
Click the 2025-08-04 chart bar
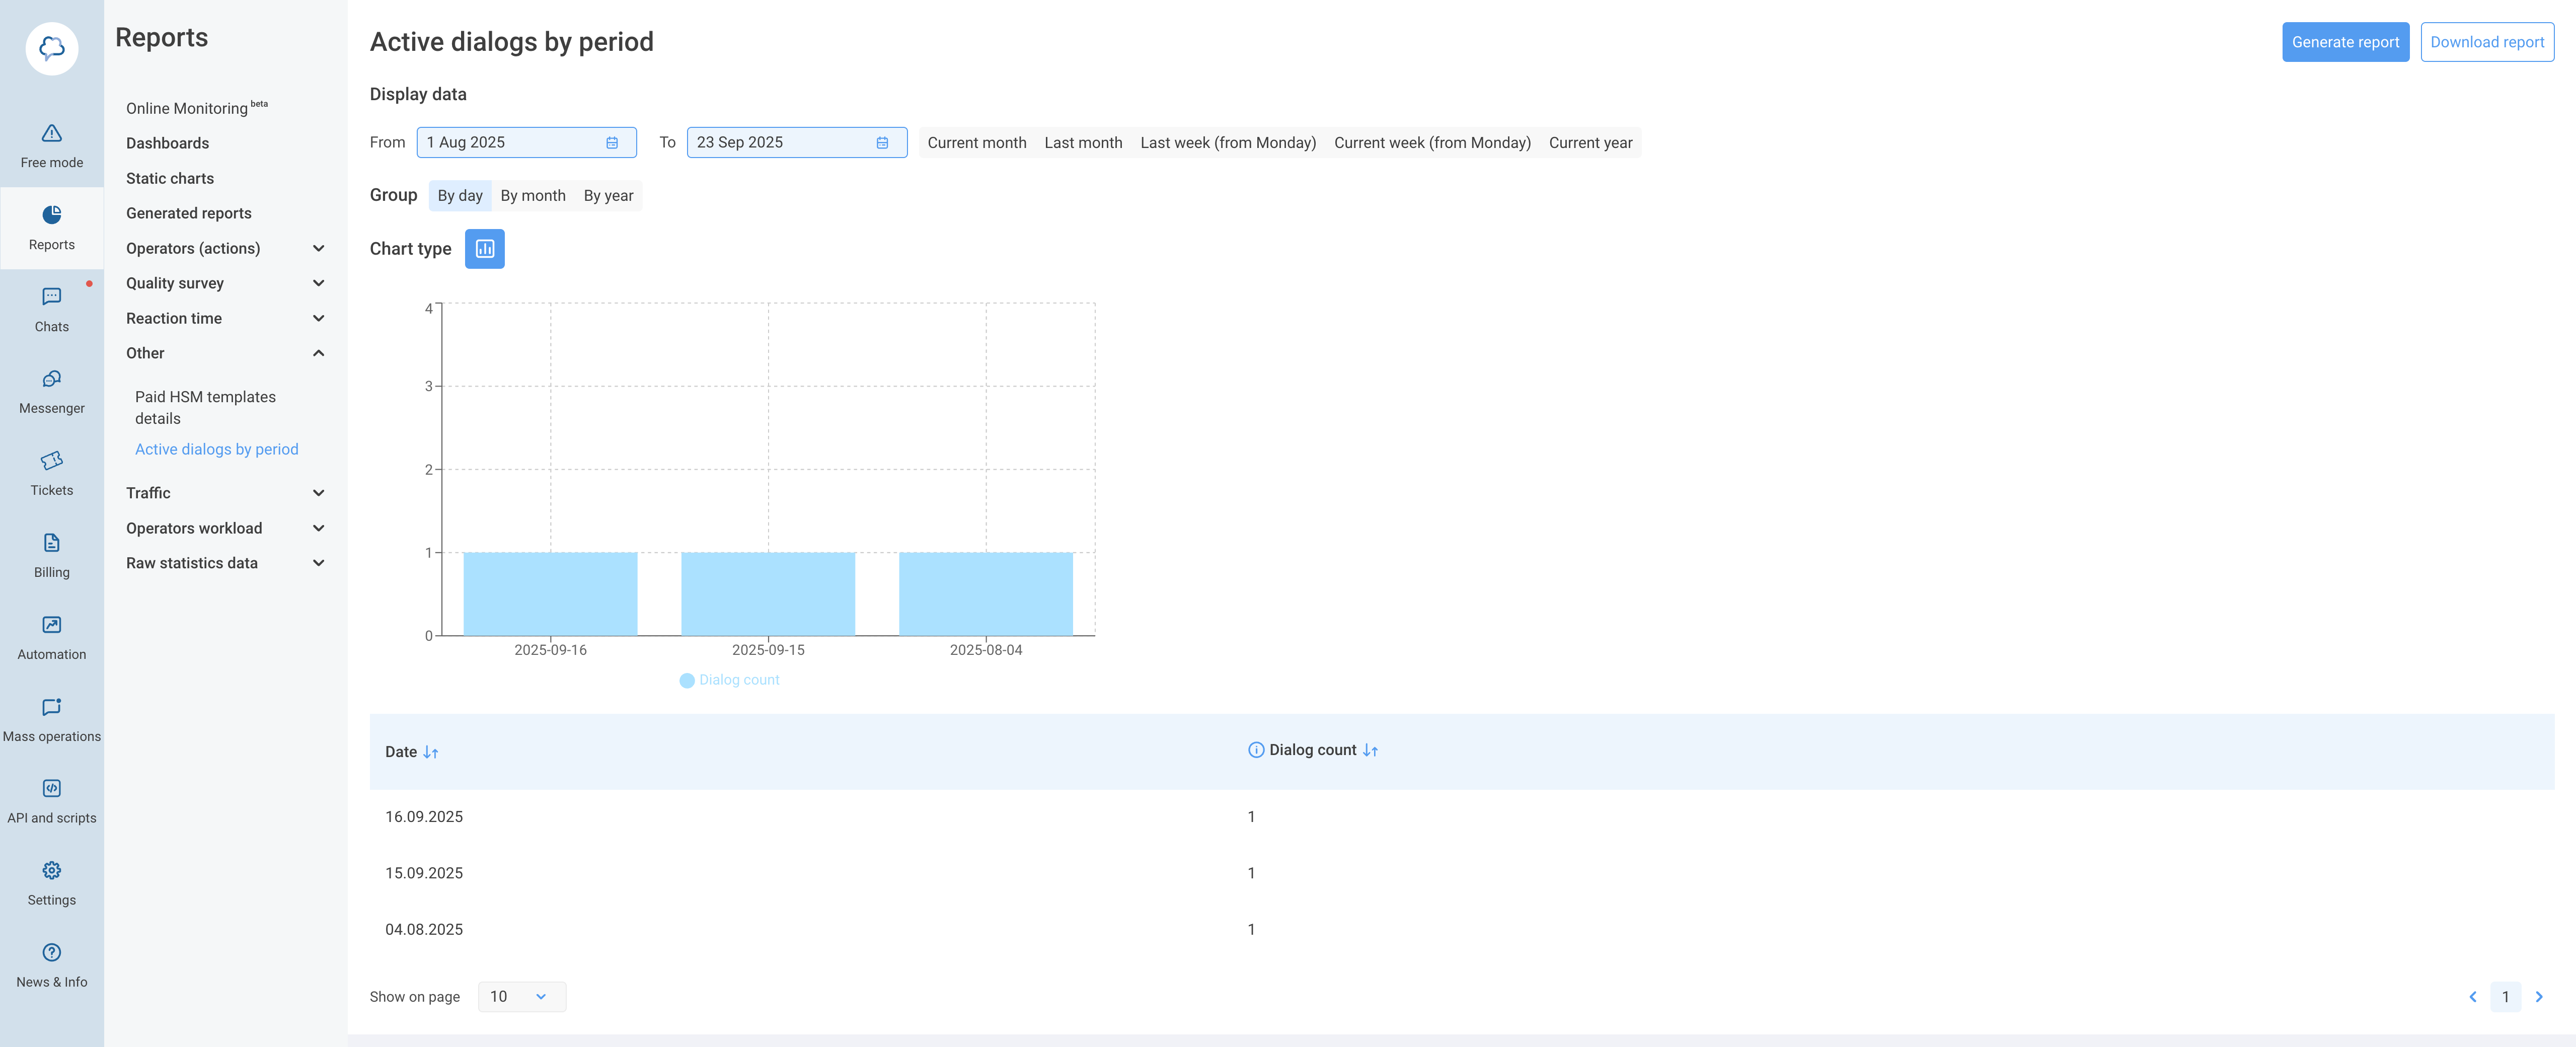[x=986, y=594]
